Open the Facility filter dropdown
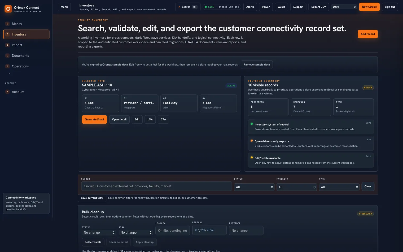 [297, 187]
